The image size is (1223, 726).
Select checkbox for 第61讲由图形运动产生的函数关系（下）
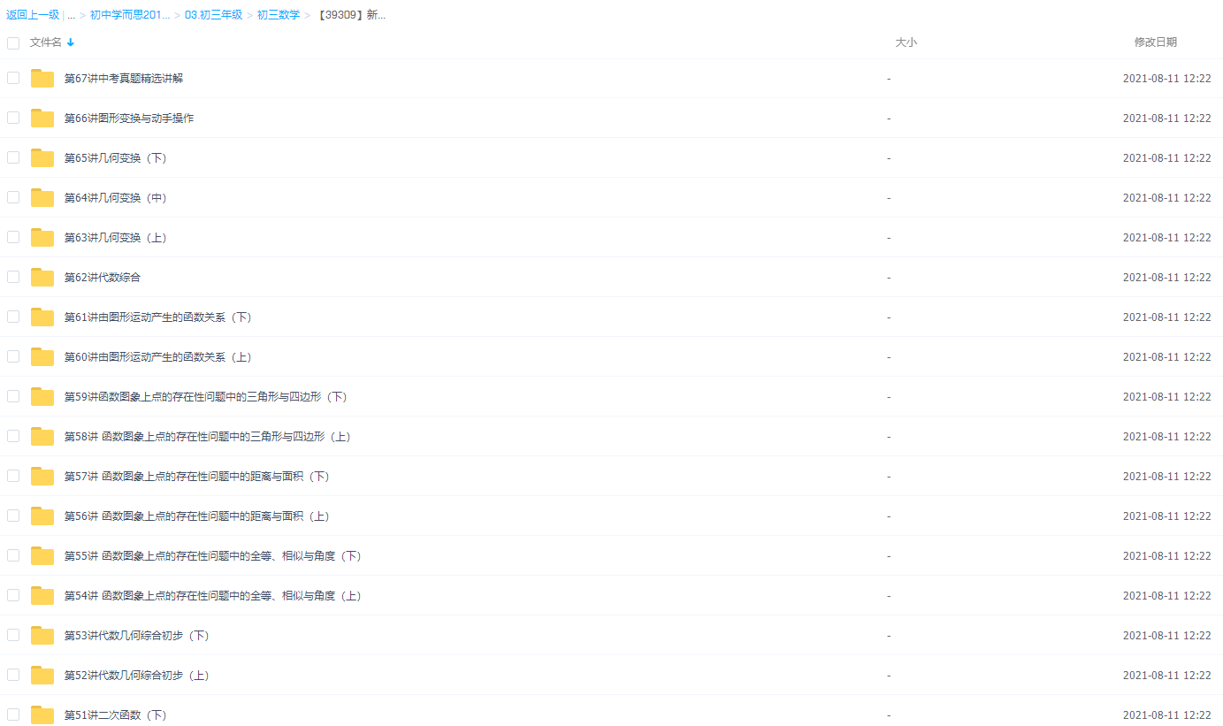tap(13, 317)
